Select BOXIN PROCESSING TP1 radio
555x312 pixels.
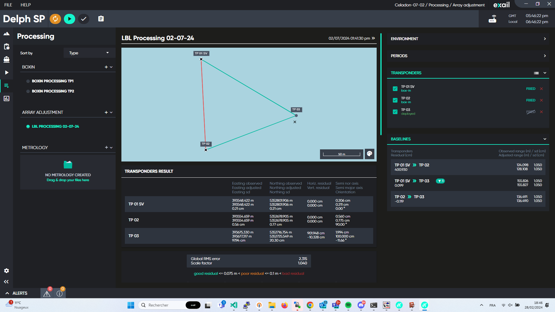click(x=28, y=81)
